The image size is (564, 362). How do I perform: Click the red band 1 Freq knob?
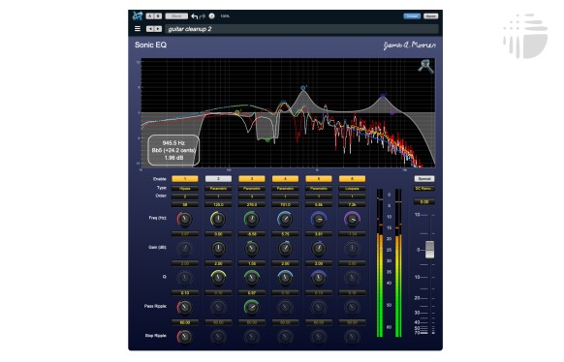pyautogui.click(x=184, y=219)
